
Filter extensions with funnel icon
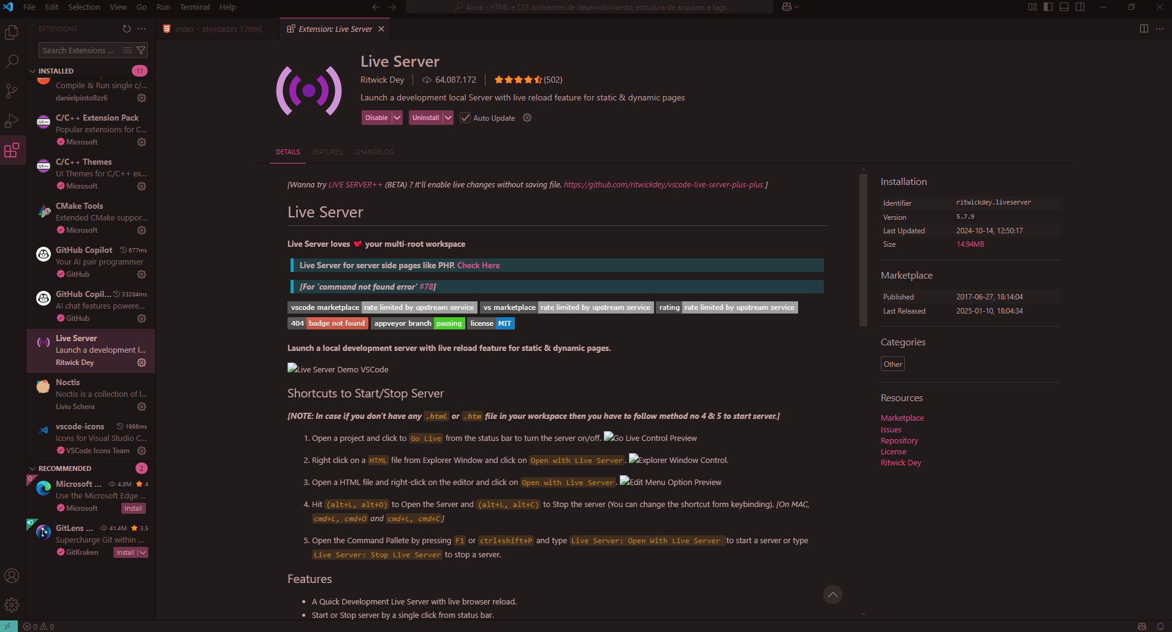pos(141,50)
